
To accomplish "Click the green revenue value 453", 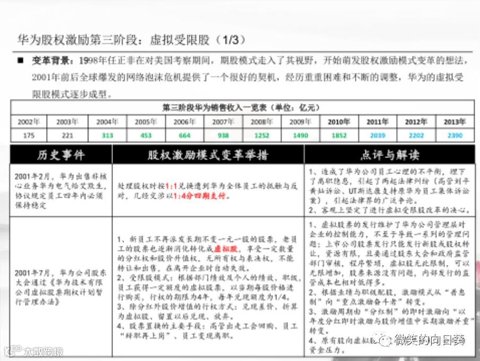I will 146,135.
